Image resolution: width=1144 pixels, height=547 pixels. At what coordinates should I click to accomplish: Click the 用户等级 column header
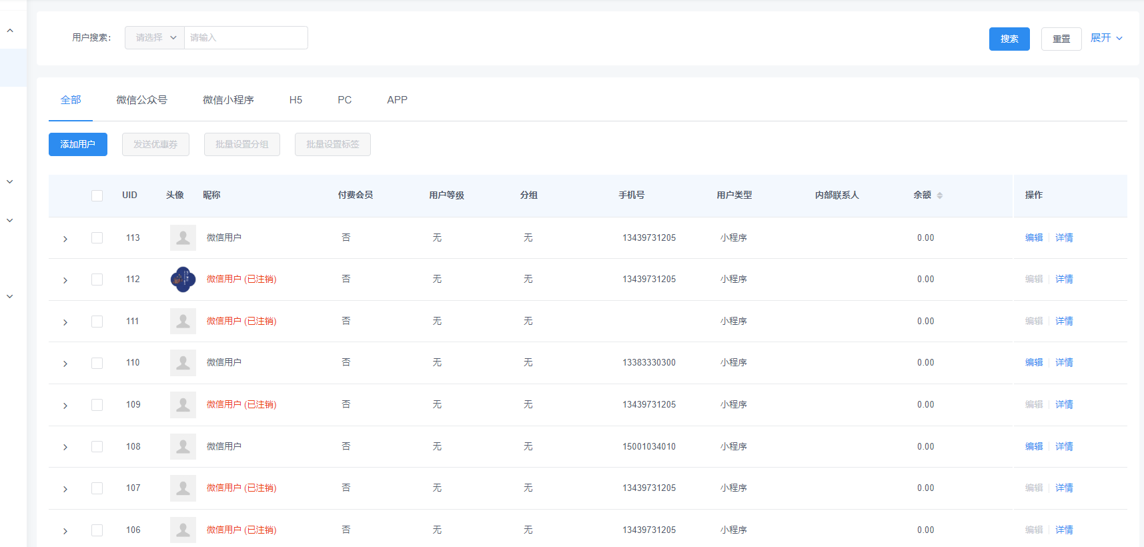tap(446, 195)
